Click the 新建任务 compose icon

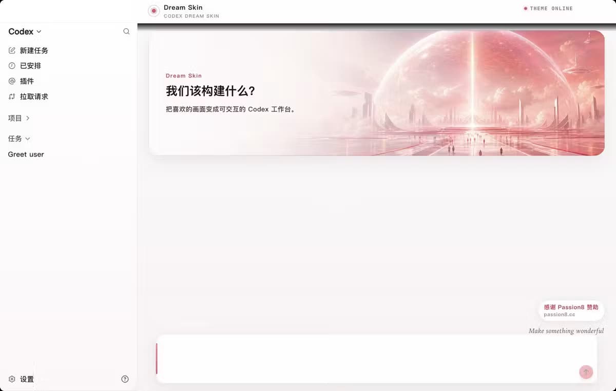12,50
